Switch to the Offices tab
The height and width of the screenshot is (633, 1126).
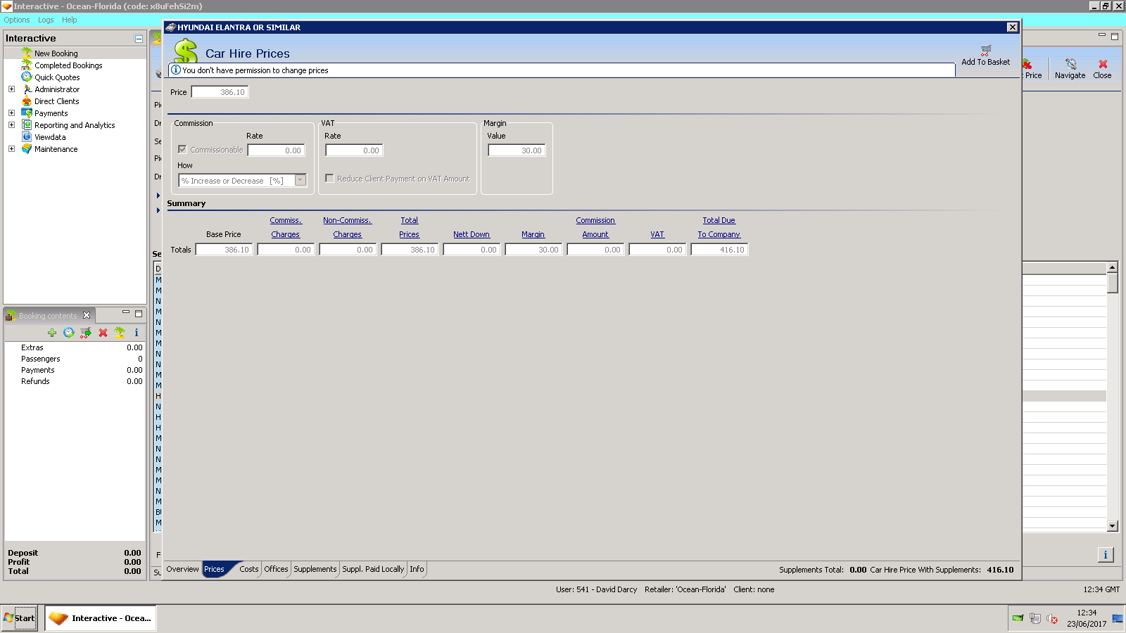coord(276,569)
